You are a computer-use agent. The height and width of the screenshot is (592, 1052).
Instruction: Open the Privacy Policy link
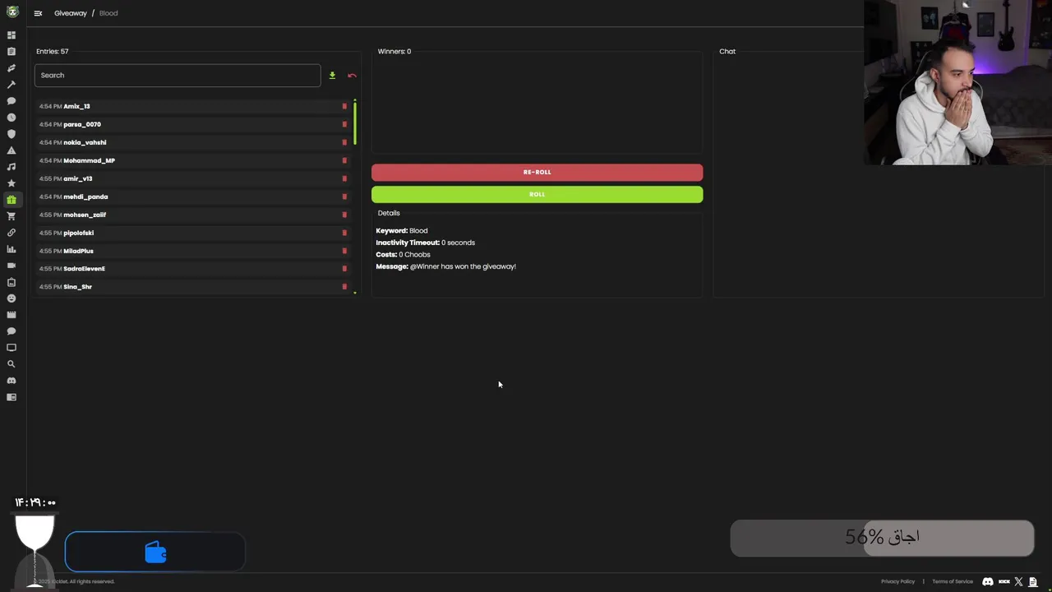[x=897, y=581]
